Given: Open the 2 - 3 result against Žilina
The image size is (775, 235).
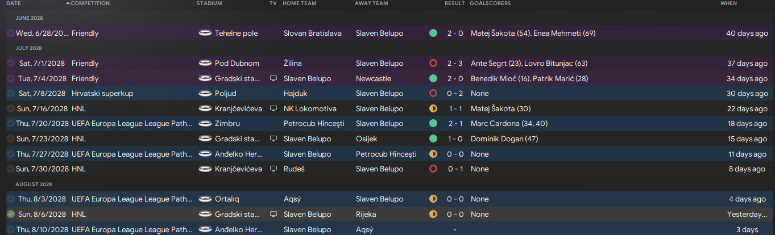Looking at the screenshot, I should 455,64.
